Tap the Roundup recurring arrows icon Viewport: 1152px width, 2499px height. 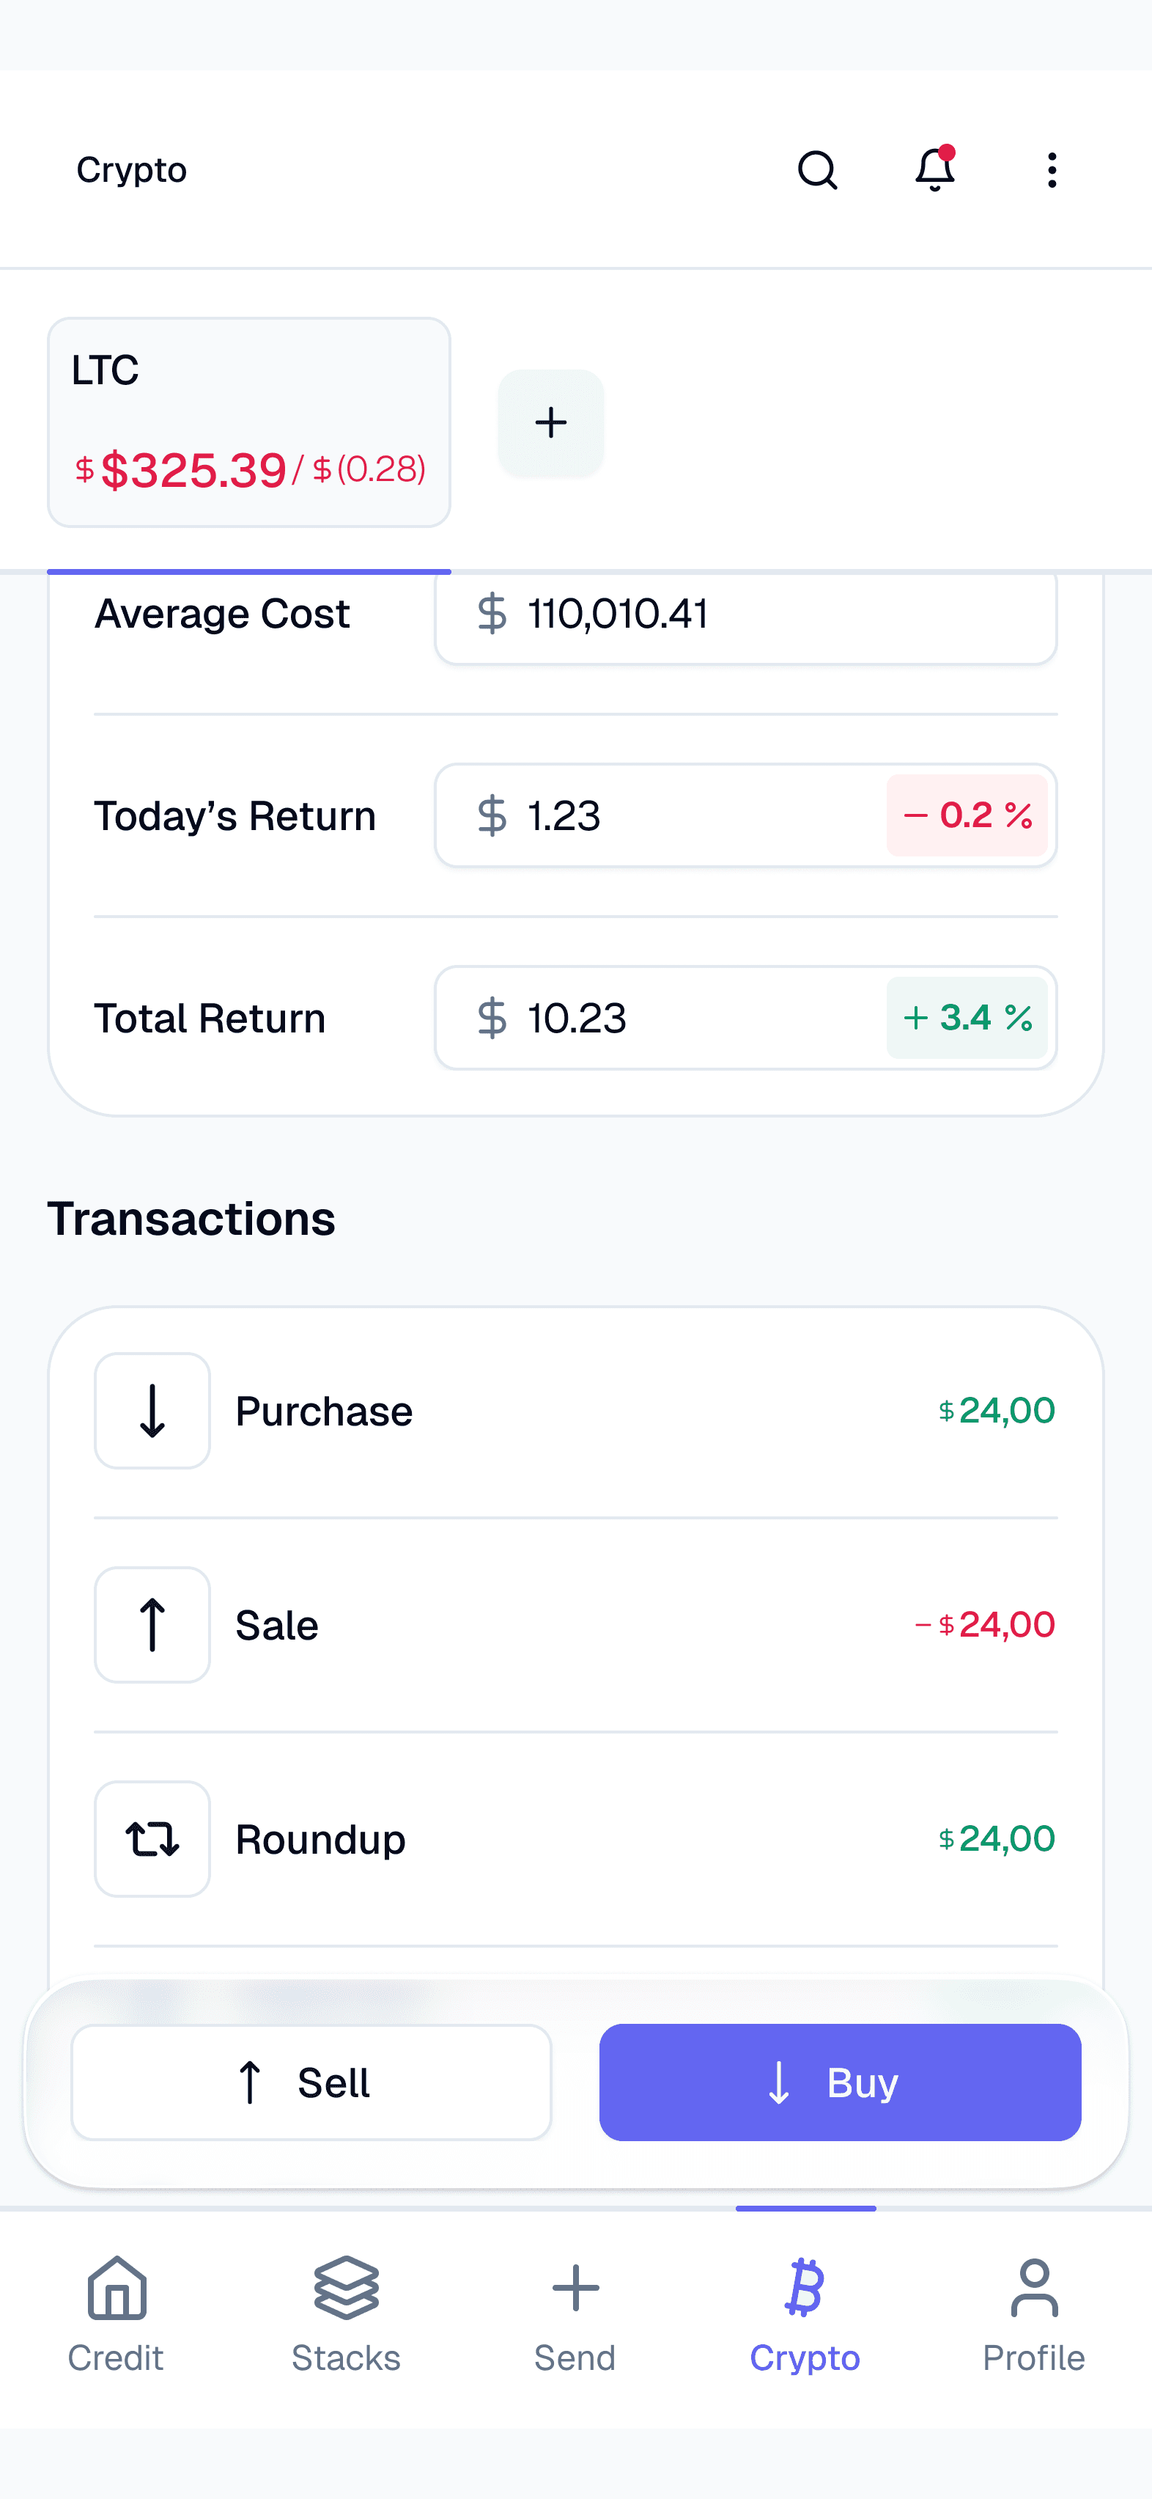(152, 1838)
